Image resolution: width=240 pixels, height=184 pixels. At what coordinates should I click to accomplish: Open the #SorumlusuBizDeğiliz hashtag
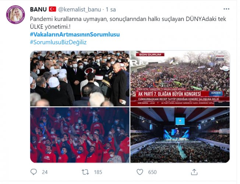coord(58,42)
